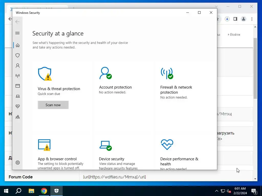Viewport: 262px width, 196px height.
Task: Click the Firewall & network protection tile icon
Action: (167, 73)
